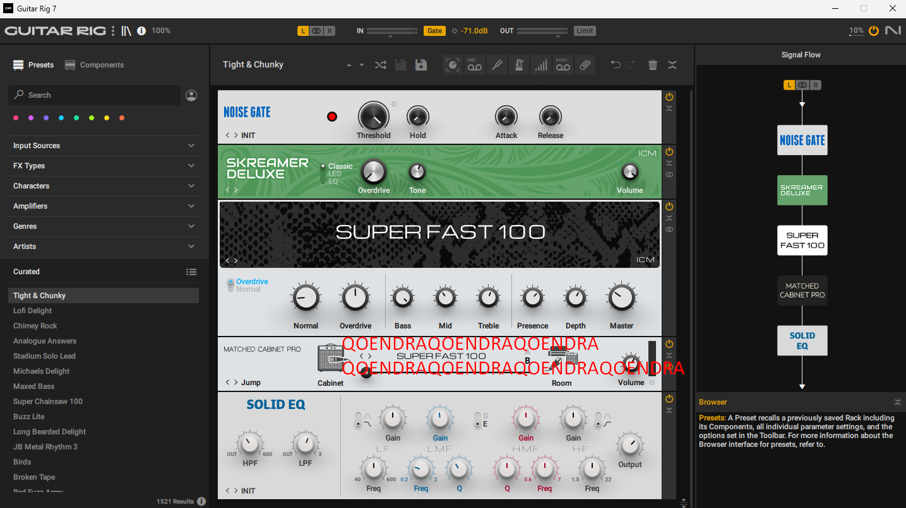Click the preset Search field
This screenshot has width=906, height=508.
(94, 95)
